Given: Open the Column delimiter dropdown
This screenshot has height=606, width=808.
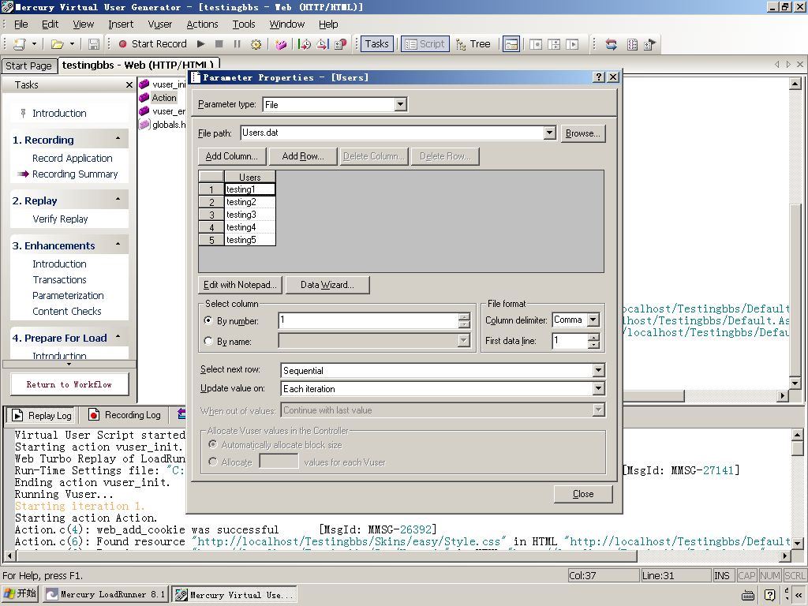Looking at the screenshot, I should coord(593,320).
